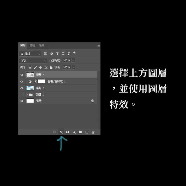186x186 pixels.
Task: Create new fill or adjustment layer
Action: [x=74, y=132]
